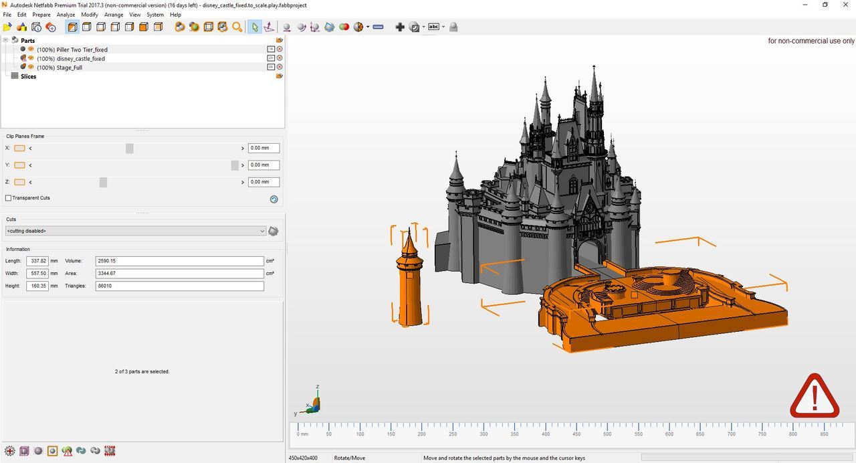856x463 pixels.
Task: Expand the dropdown arrow beside pie-cut sphere
Action: pyautogui.click(x=368, y=27)
